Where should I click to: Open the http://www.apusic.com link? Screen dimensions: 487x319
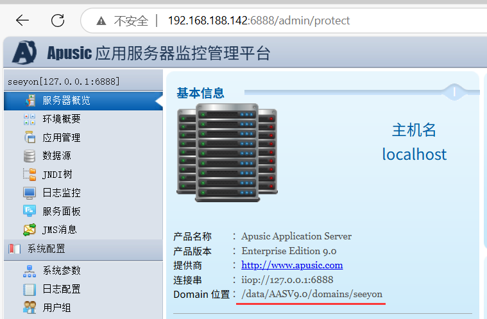pyautogui.click(x=292, y=265)
